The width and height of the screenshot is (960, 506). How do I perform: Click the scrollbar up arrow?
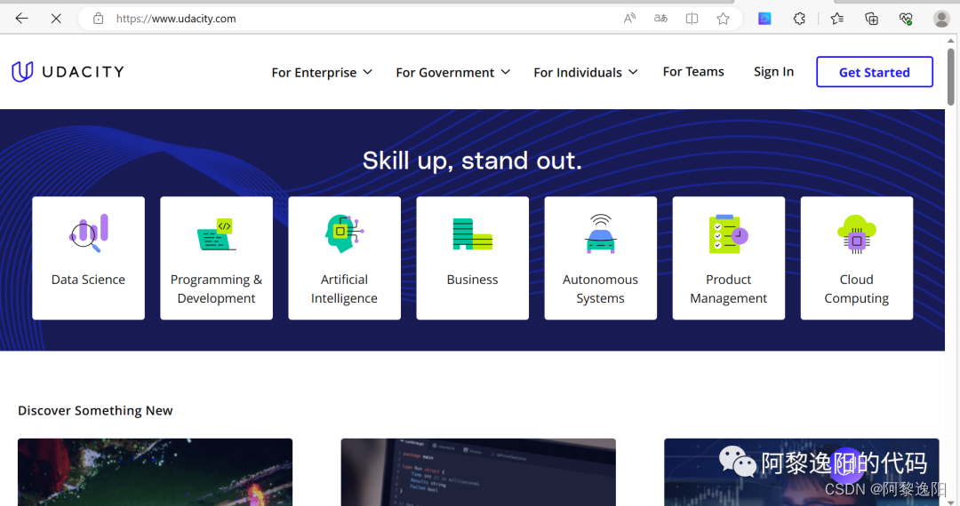(951, 41)
